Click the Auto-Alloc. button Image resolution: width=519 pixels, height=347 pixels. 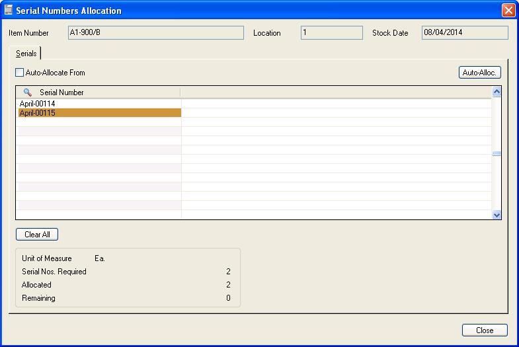point(479,73)
